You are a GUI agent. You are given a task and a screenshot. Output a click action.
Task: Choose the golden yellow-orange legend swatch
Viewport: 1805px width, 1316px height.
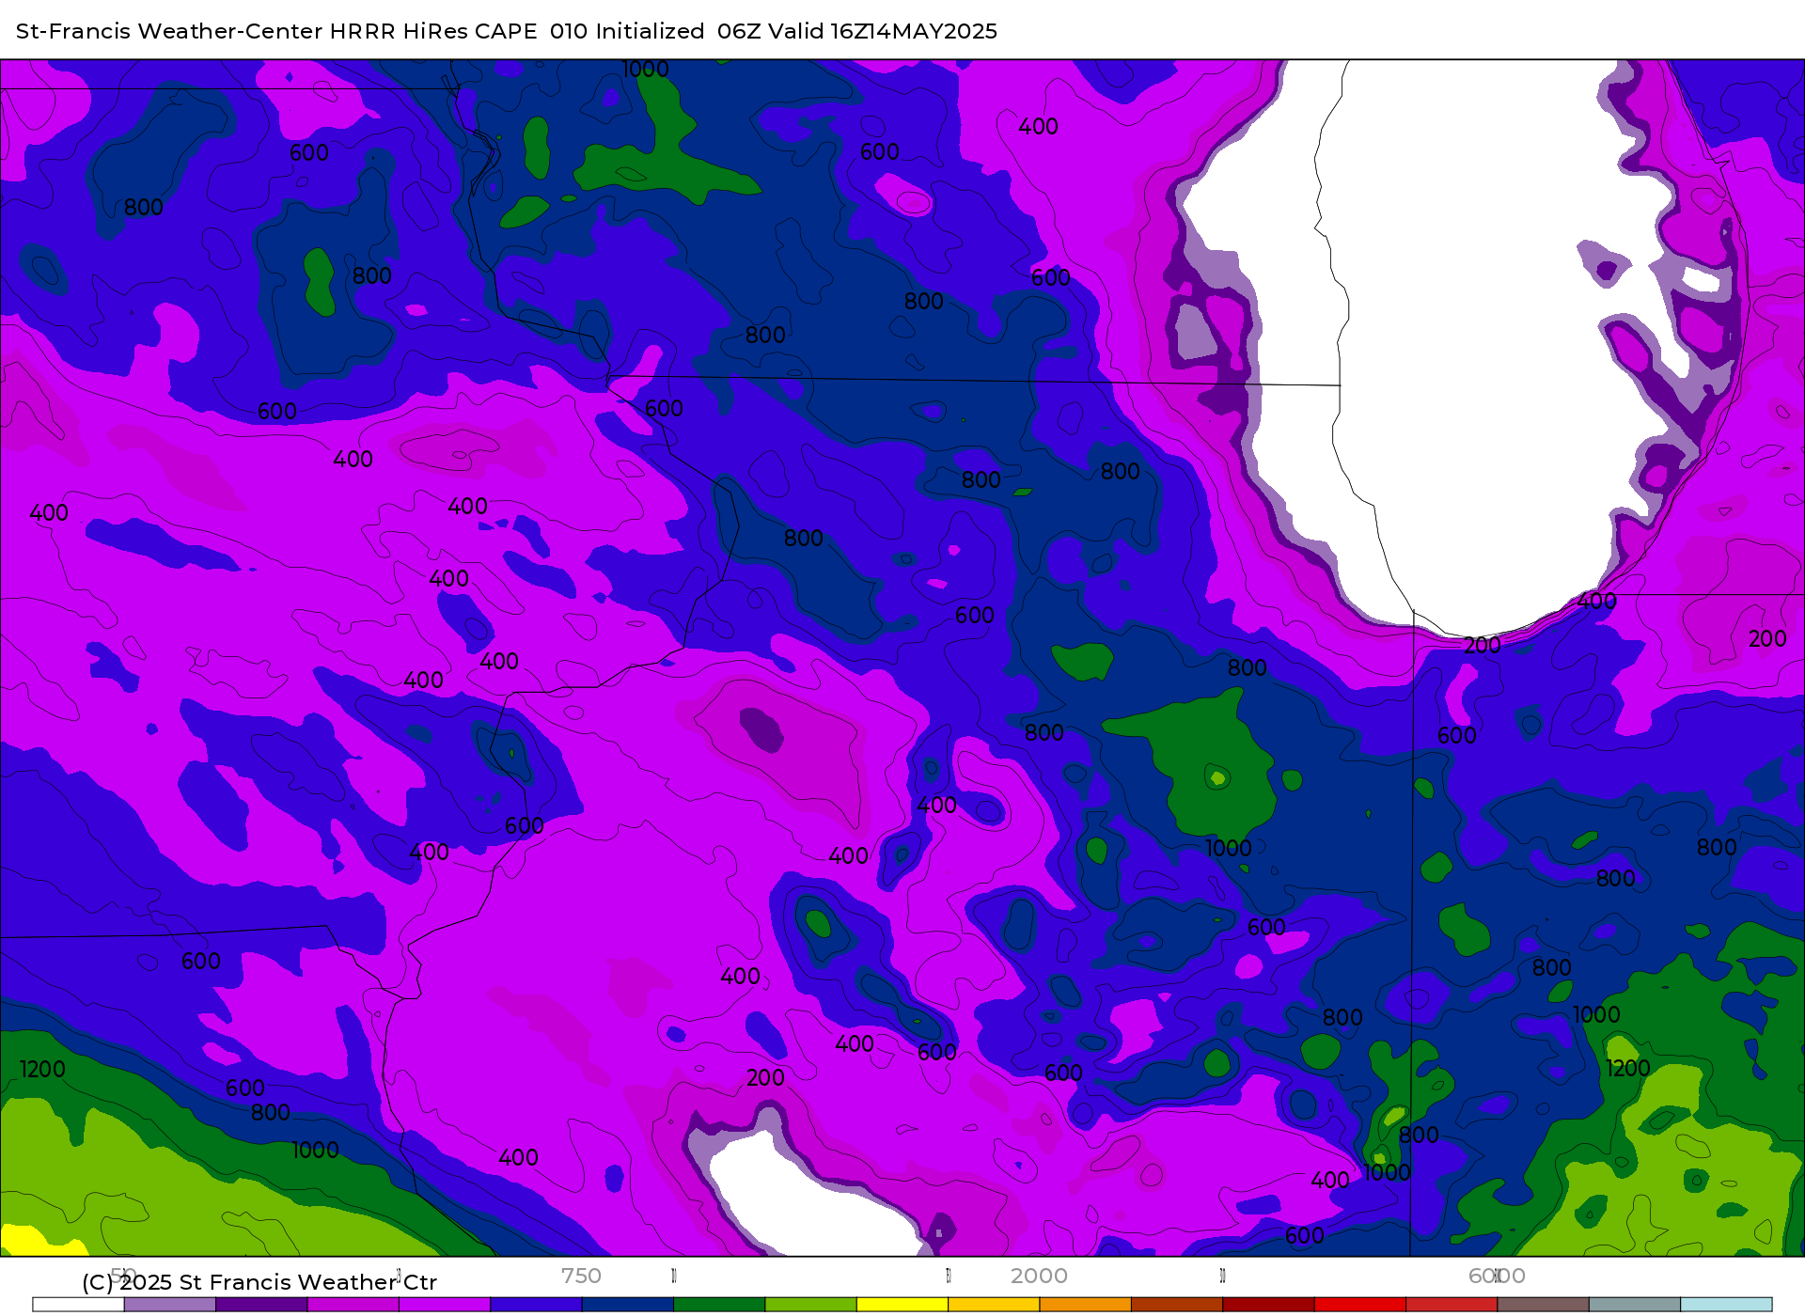(x=994, y=1305)
